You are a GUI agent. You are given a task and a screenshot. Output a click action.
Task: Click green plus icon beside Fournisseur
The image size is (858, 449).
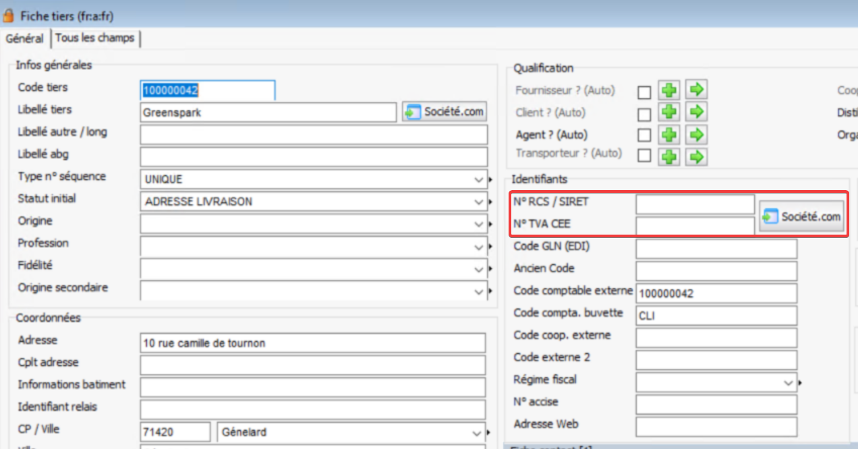click(x=668, y=90)
